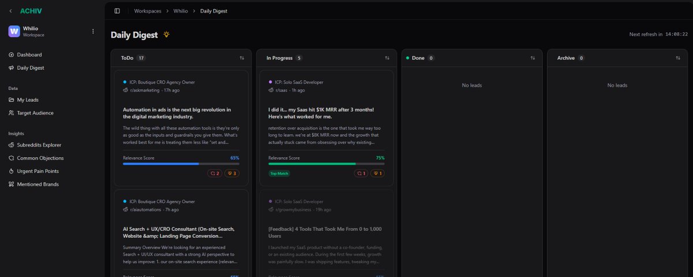Sort the In Progress column
Viewport: 693px width, 277px height.
coord(387,58)
